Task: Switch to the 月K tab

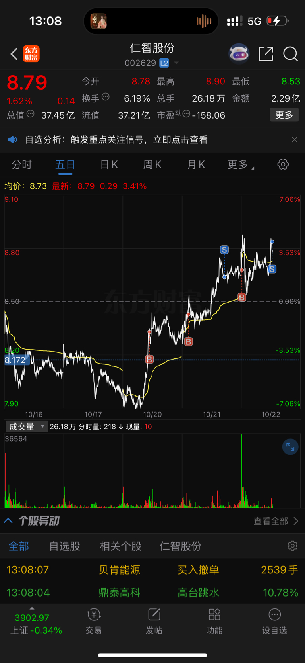Action: [196, 164]
